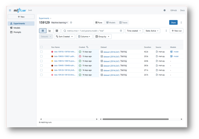Select checkbox for run bda-159495-159496
The width and height of the screenshot is (199, 139).
click(41, 65)
